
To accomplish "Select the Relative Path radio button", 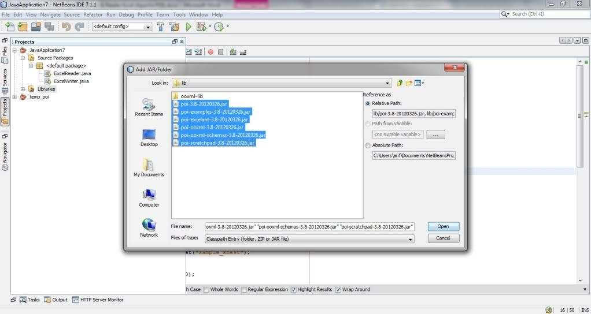I will 367,103.
